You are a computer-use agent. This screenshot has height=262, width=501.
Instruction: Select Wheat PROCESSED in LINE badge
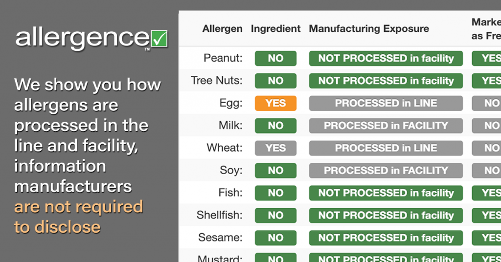[x=386, y=148]
